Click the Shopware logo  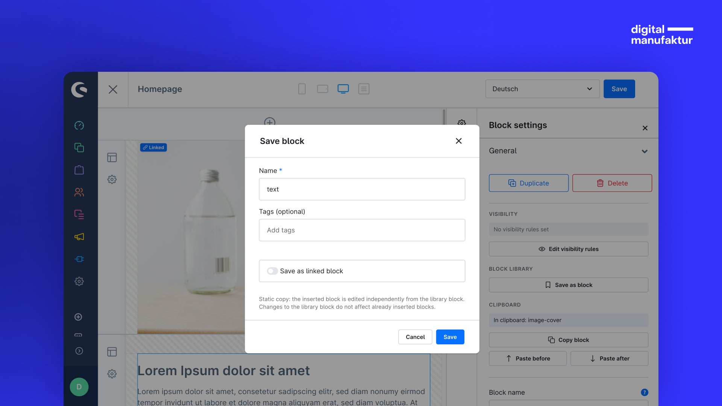(79, 89)
